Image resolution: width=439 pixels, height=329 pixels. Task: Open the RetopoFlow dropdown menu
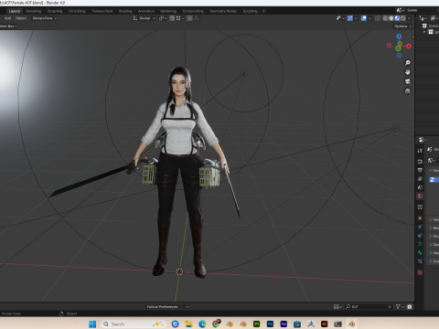click(x=45, y=18)
